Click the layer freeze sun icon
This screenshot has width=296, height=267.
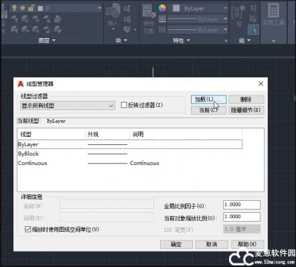tap(23, 8)
